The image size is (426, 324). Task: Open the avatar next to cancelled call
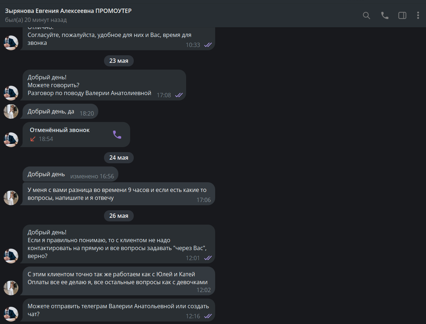pos(11,140)
